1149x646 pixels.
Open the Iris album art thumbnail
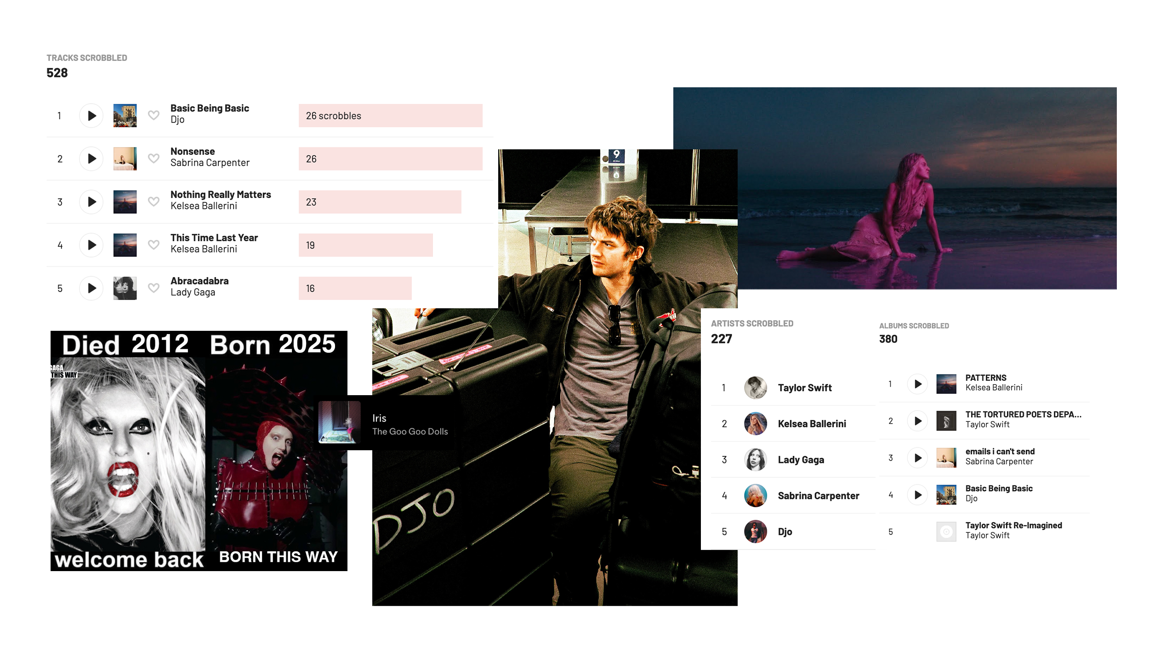pos(340,422)
